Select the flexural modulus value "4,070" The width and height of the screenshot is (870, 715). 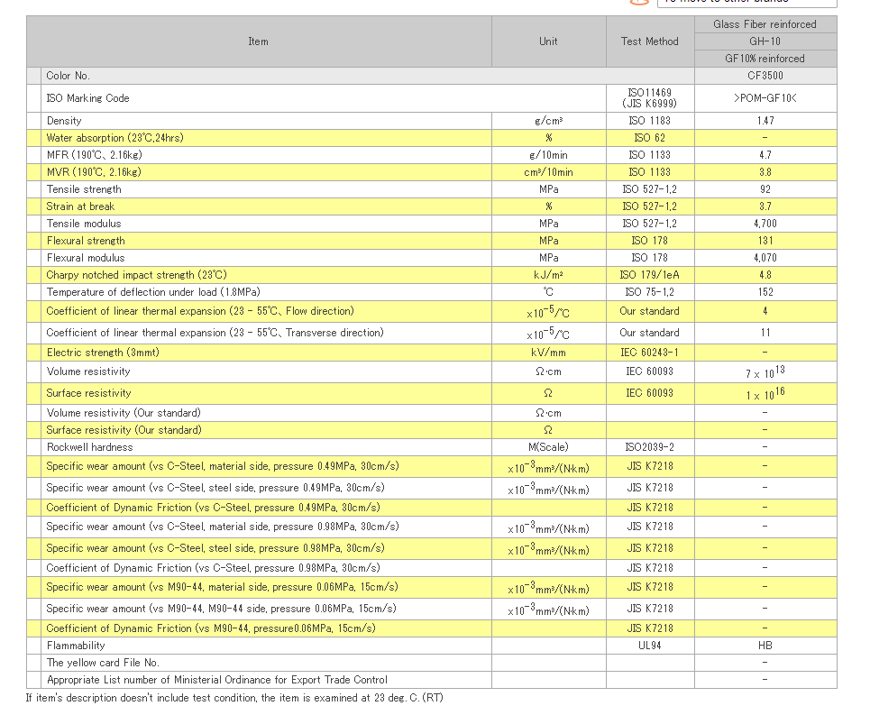coord(765,259)
